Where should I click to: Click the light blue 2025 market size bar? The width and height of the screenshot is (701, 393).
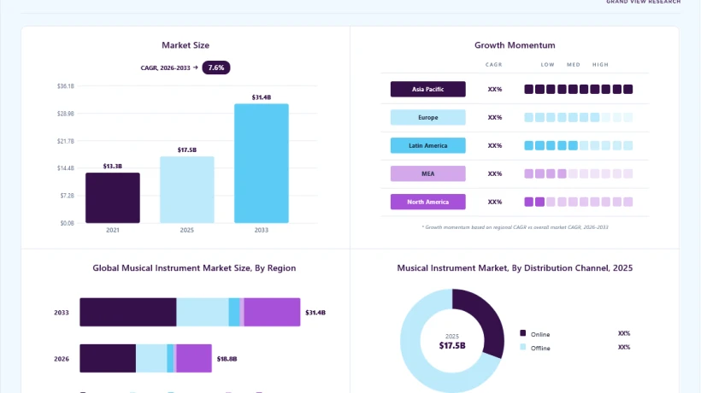tap(187, 190)
